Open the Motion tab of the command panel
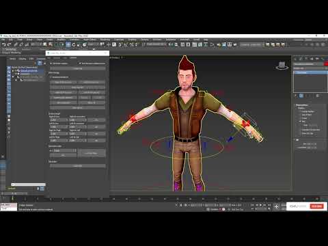This screenshot has height=246, width=328. [x=312, y=59]
